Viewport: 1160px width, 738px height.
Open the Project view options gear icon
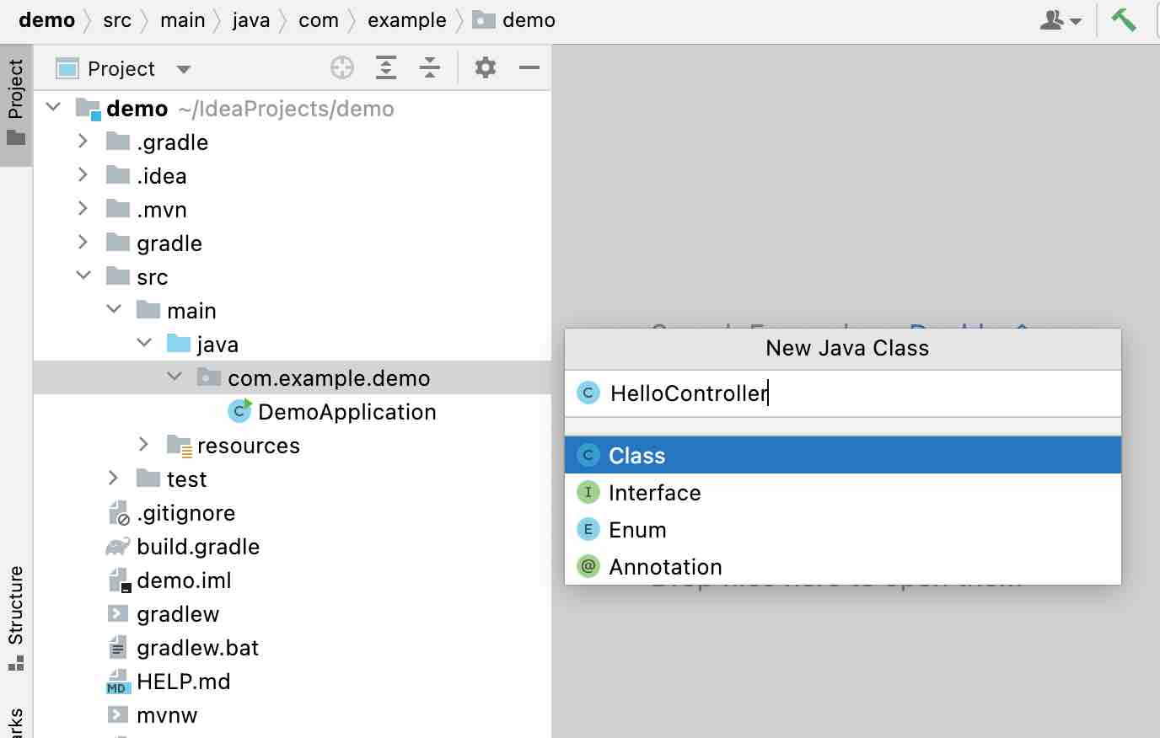[485, 67]
